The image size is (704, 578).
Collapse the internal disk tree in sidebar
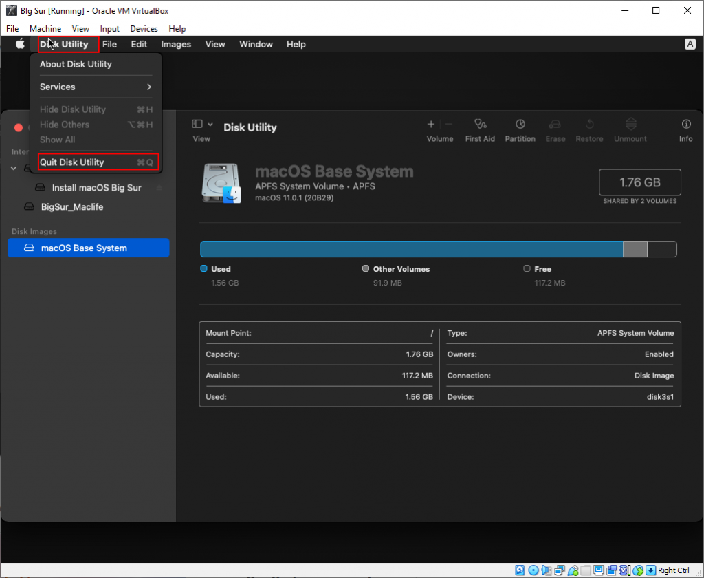click(13, 167)
